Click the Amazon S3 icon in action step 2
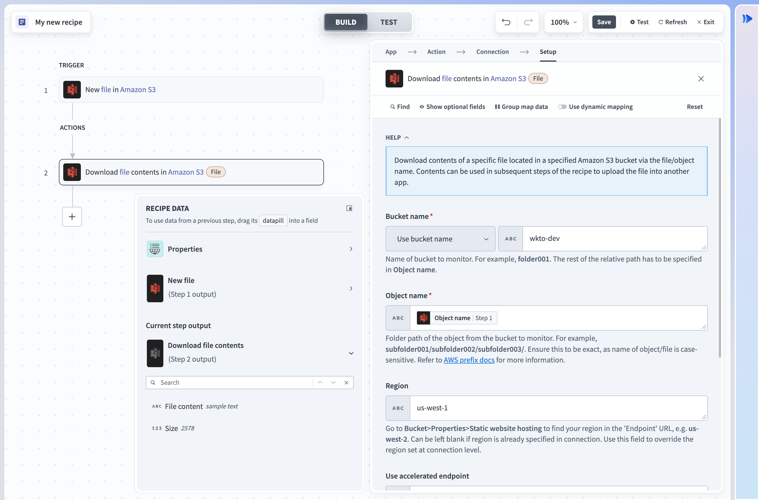The image size is (759, 500). coord(72,172)
